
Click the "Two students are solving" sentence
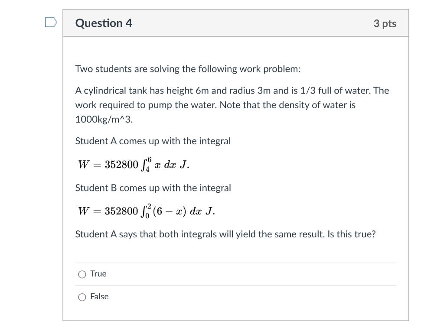point(188,69)
